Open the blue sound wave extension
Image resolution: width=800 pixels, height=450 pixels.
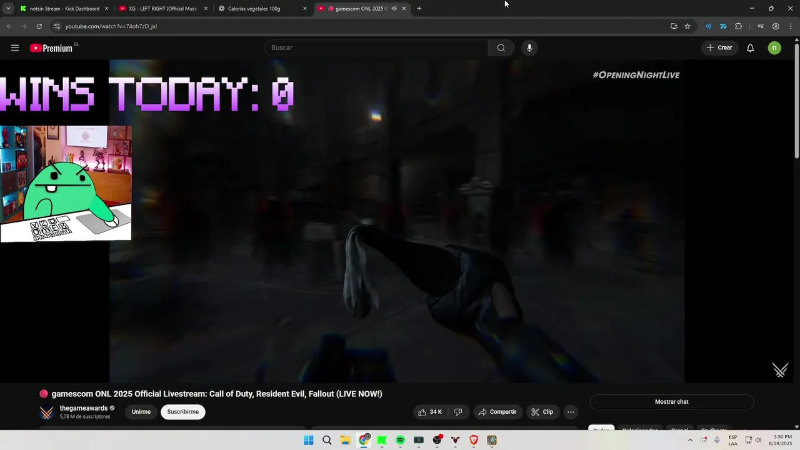[x=708, y=26]
